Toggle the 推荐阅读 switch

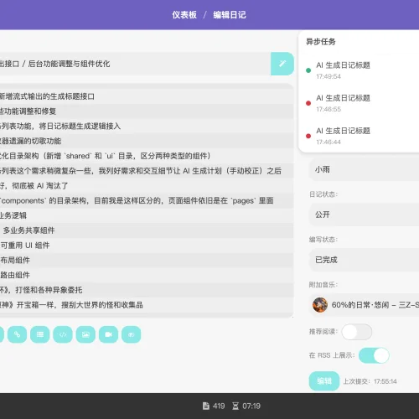357,332
